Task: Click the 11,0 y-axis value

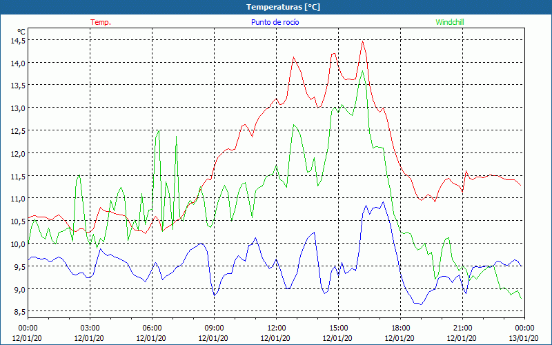Action: click(x=18, y=199)
